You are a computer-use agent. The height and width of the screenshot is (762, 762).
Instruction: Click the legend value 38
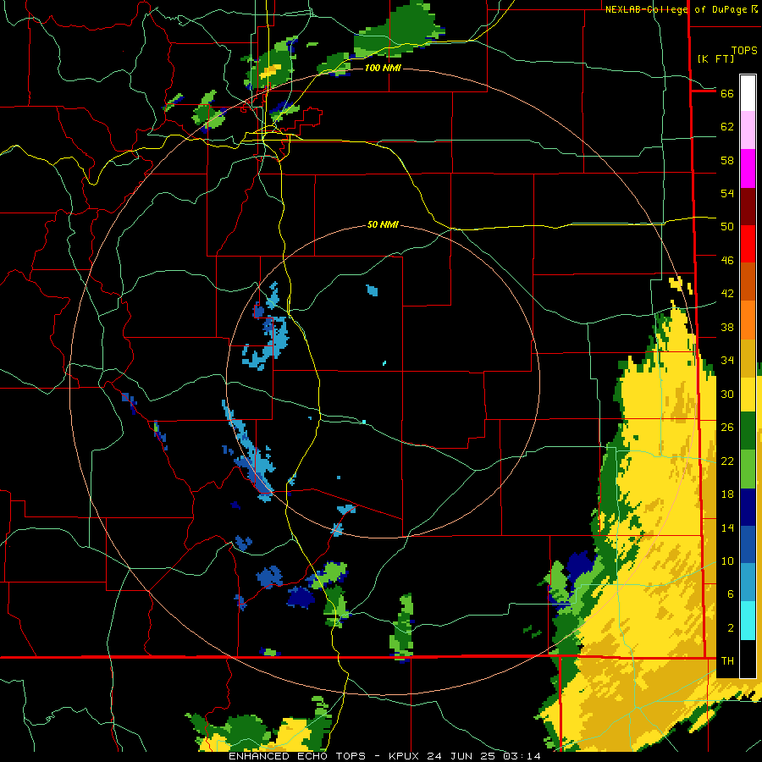727,327
